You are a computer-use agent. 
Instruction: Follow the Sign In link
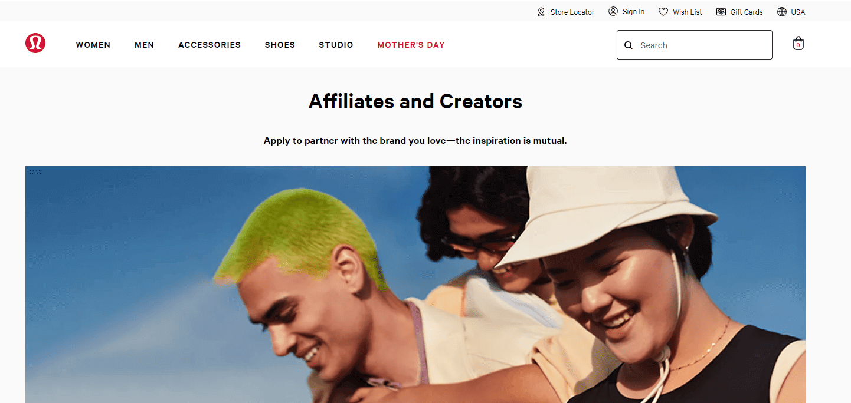[634, 12]
